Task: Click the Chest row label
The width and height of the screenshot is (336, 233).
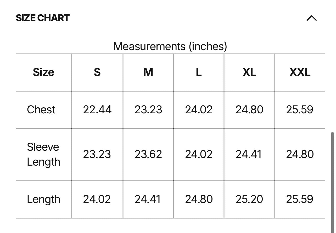Action: (x=41, y=110)
